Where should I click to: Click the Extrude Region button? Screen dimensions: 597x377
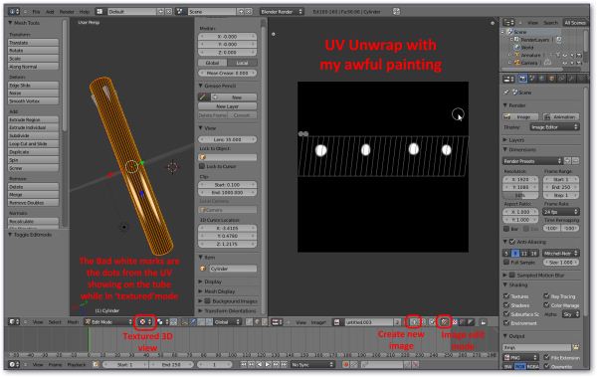33,119
